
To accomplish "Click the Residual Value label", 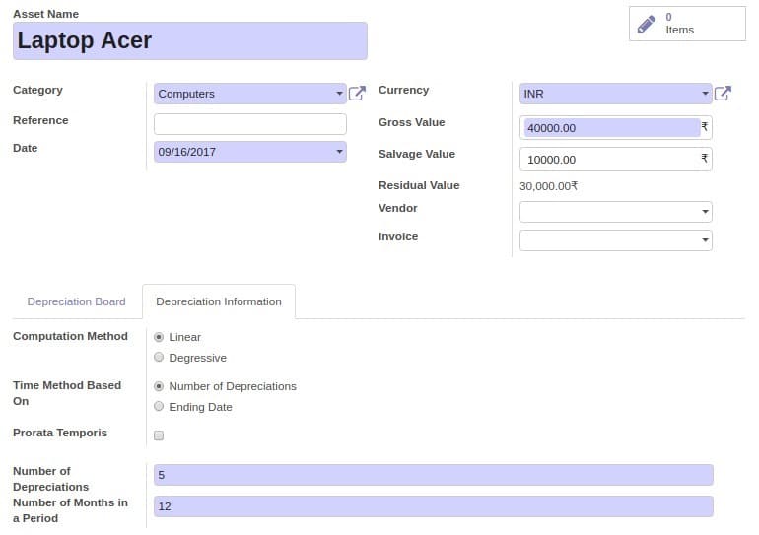I will 419,185.
